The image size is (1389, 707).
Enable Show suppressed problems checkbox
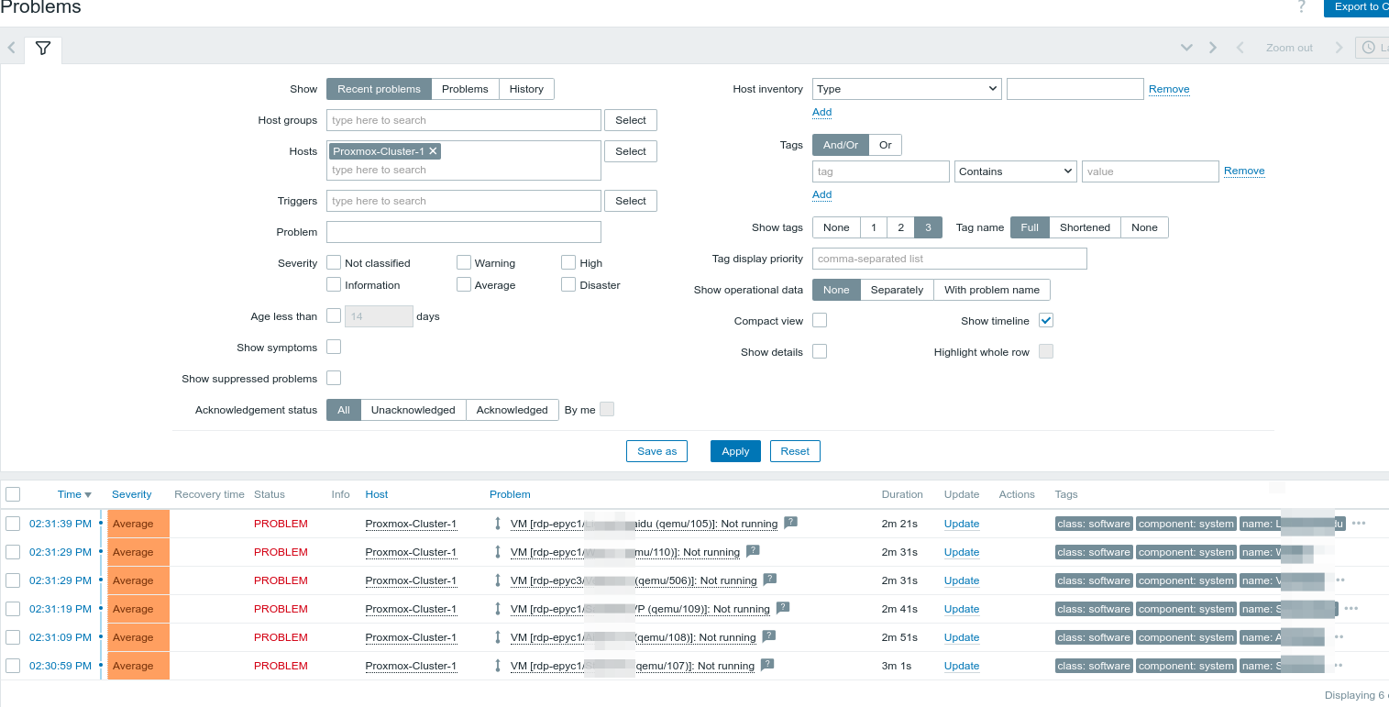tap(334, 378)
